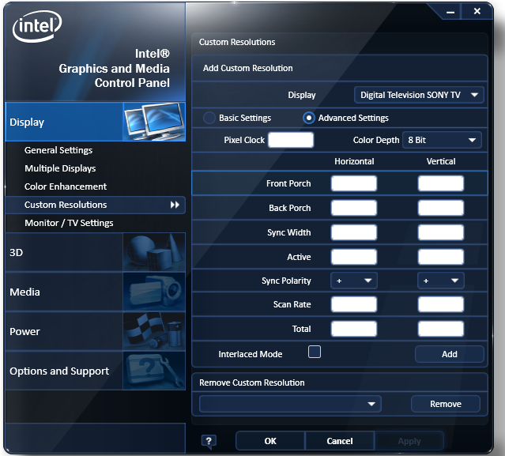Select General Settings in sidebar
The width and height of the screenshot is (505, 456).
(58, 150)
